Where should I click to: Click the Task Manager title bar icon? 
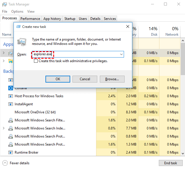5,4
